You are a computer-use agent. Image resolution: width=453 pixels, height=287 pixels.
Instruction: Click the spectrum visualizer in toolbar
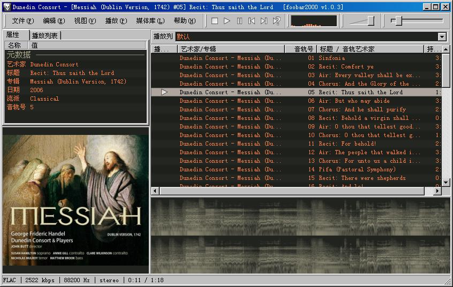pyautogui.click(x=313, y=21)
